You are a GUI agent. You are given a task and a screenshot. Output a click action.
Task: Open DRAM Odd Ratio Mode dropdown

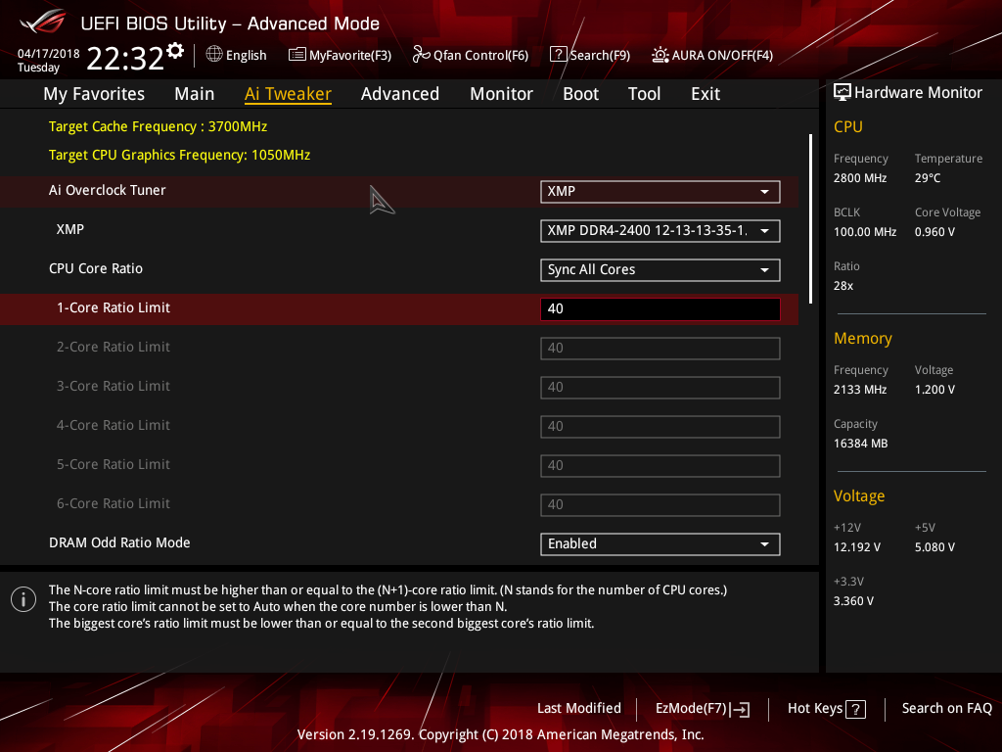click(x=660, y=544)
